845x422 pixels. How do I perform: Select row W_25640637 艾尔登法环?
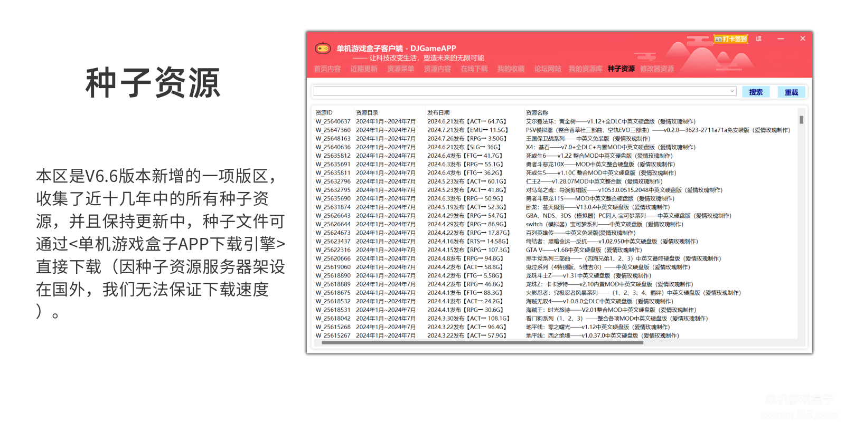coord(556,122)
